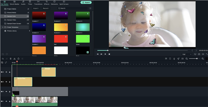Zoom in the timeline
The height and width of the screenshot is (107, 208).
coord(203,59)
